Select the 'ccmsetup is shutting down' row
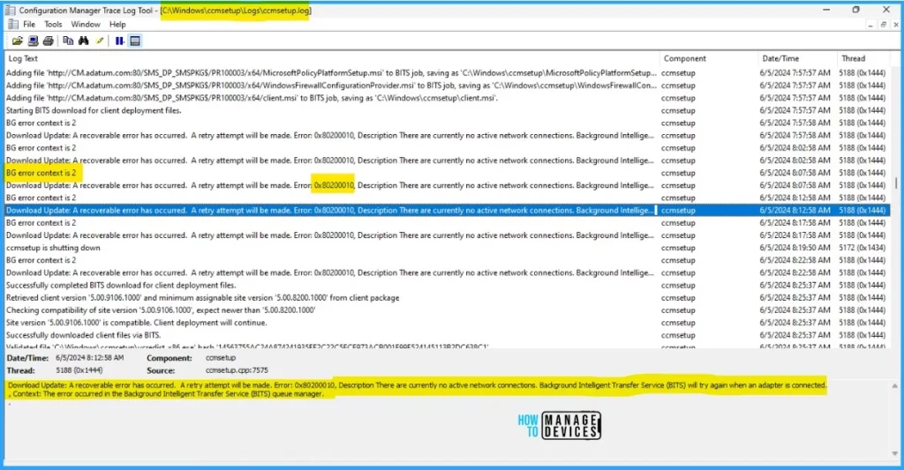Image resolution: width=904 pixels, height=470 pixels. coord(448,248)
